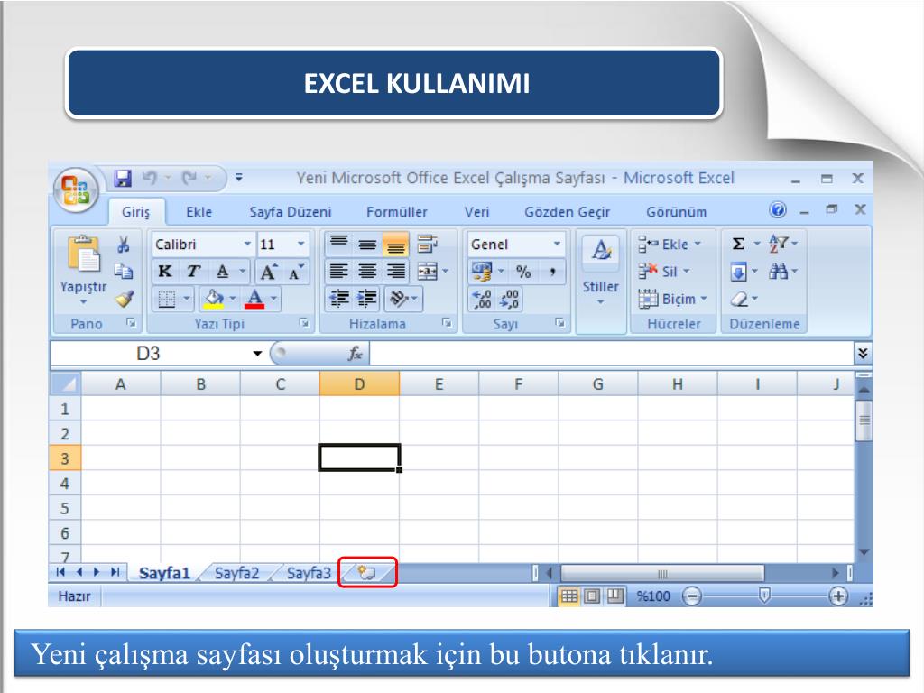Viewport: 924px width, 693px height.
Task: Switch to Sayfa Düzeni tab
Action: [290, 212]
